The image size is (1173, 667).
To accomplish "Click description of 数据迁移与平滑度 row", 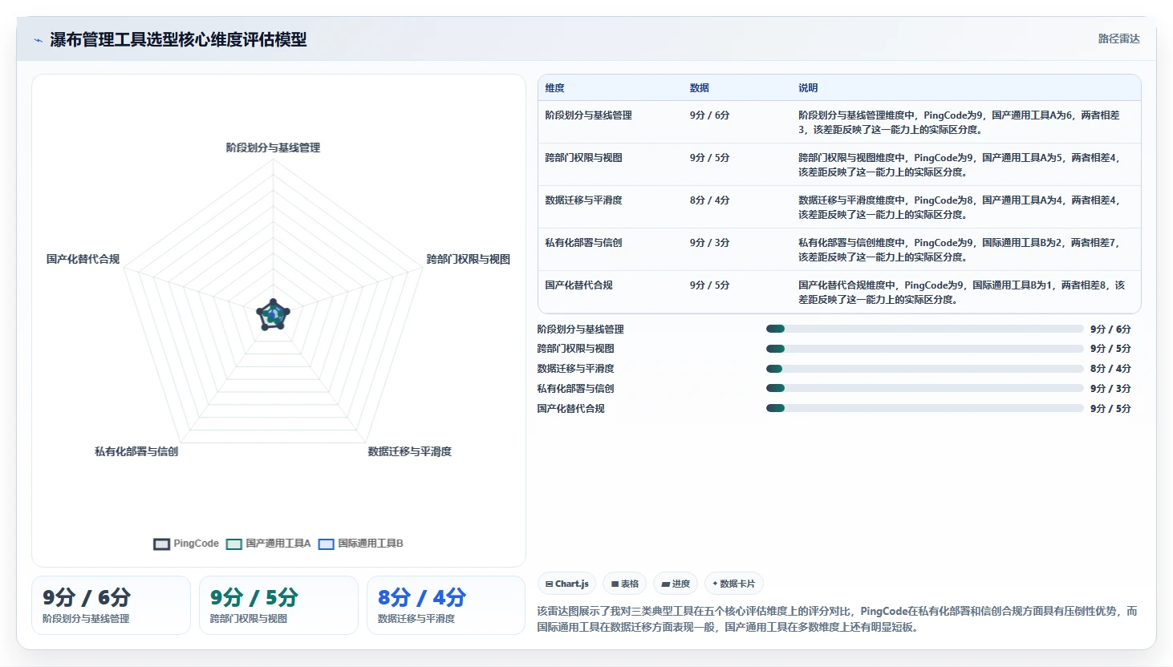I will tap(959, 207).
